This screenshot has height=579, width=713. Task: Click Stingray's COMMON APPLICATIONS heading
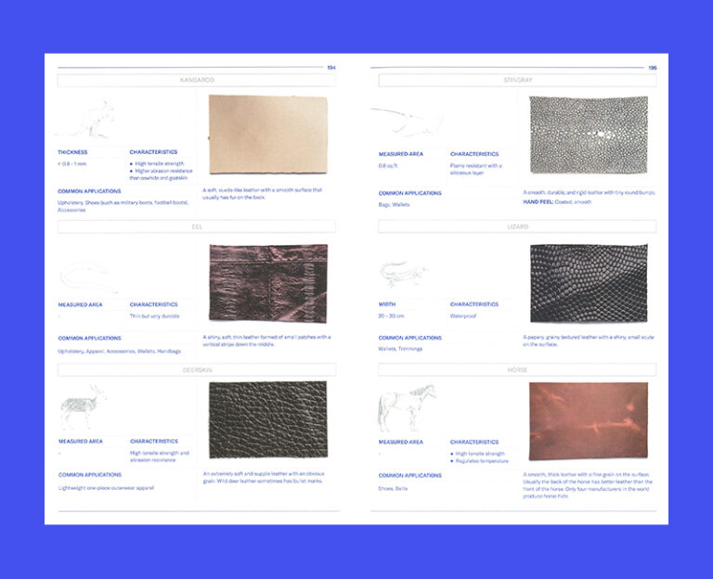pos(410,193)
